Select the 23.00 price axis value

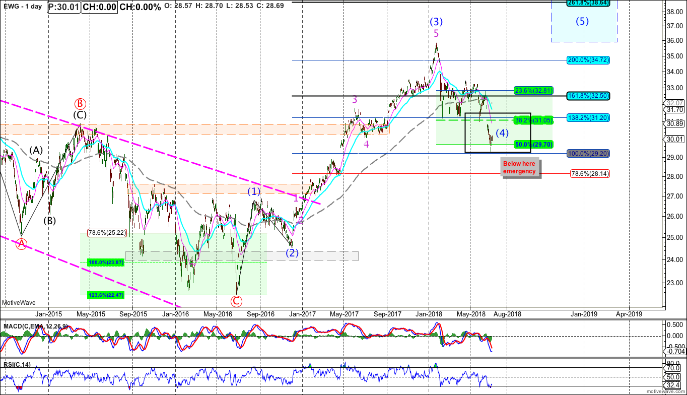(x=675, y=283)
